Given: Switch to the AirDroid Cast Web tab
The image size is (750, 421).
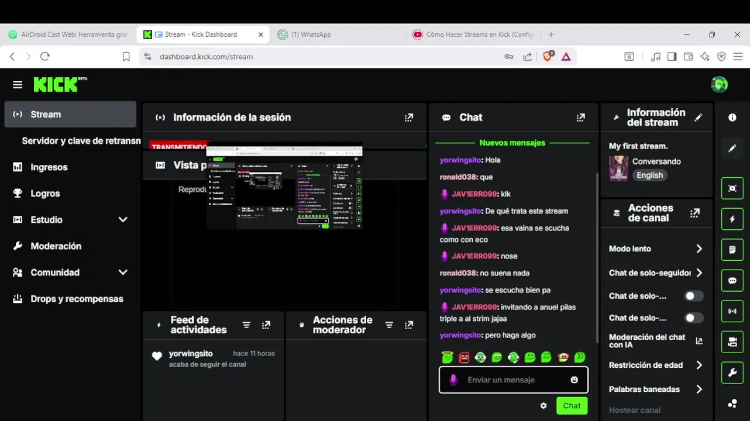Looking at the screenshot, I should (69, 34).
